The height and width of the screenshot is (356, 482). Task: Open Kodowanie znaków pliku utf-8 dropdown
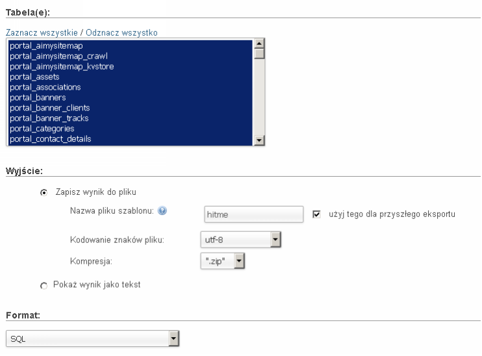click(x=241, y=240)
